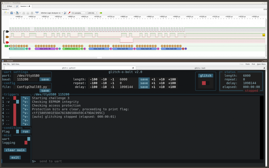The image size is (269, 168).
Task: Switch to the glitch-o : bash tab
Action: pos(200,68)
